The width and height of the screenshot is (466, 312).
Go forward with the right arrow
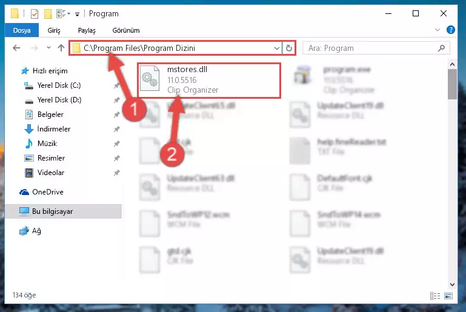coord(35,48)
